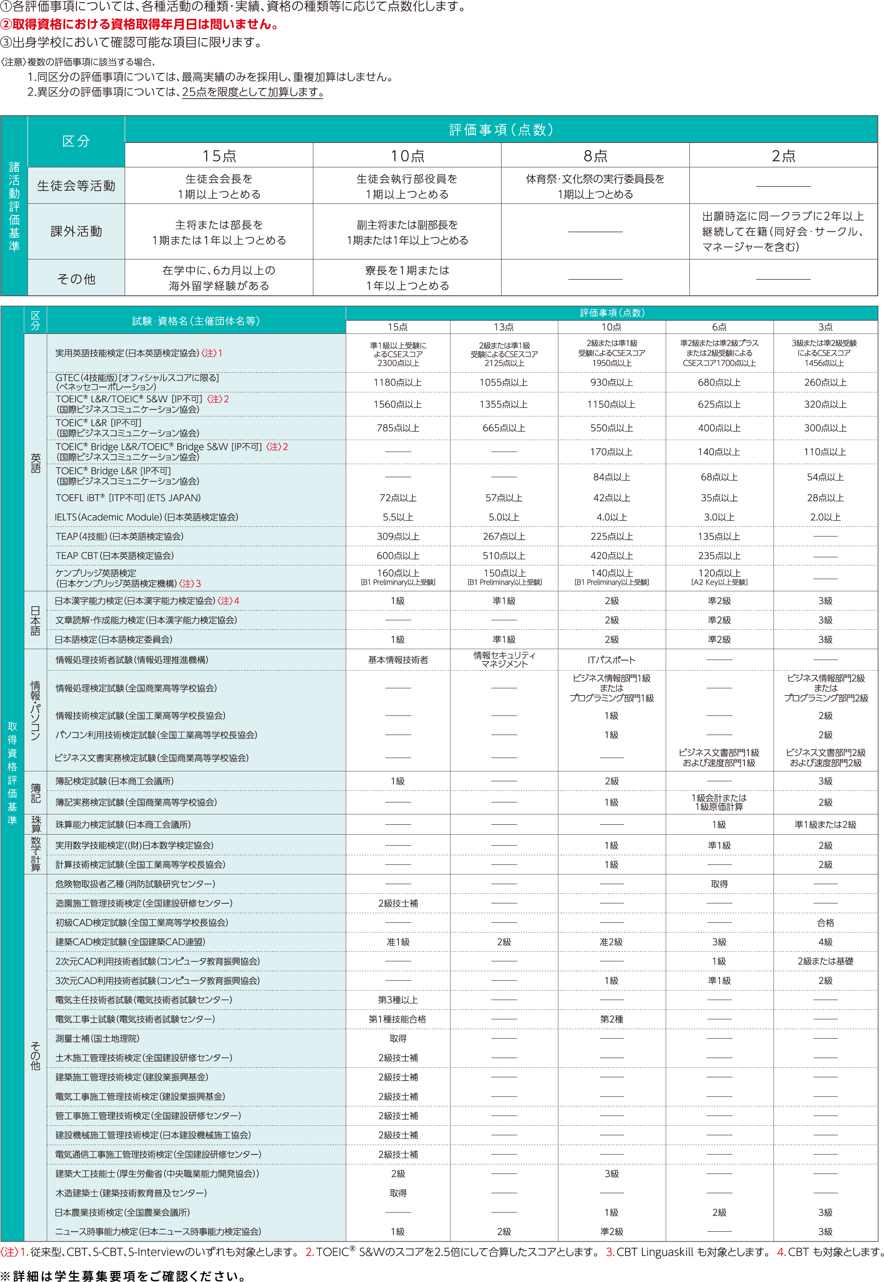This screenshot has height=1282, width=884.
Task: Select the value '5.5以上'
Action: pos(398,517)
